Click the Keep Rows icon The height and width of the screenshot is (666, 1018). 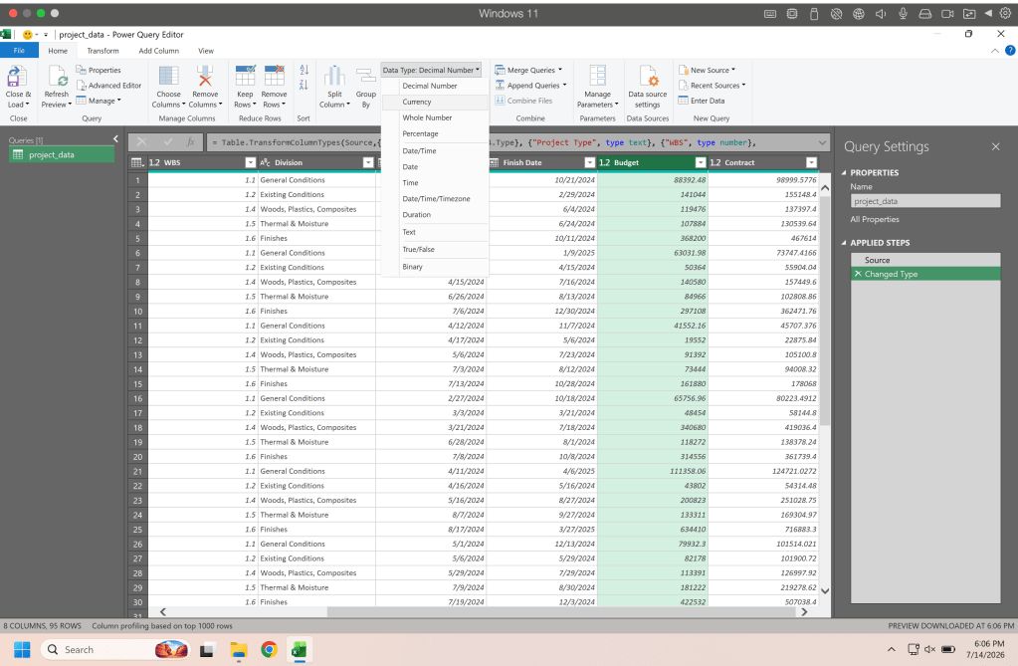(x=246, y=76)
